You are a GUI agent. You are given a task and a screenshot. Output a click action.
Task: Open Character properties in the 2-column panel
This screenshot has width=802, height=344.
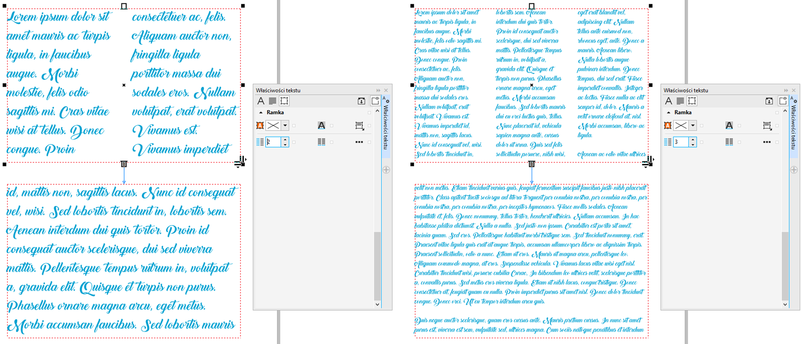(261, 101)
